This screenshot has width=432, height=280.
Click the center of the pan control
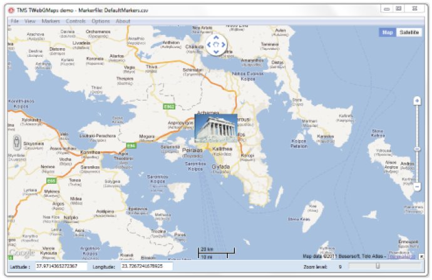tap(216, 44)
